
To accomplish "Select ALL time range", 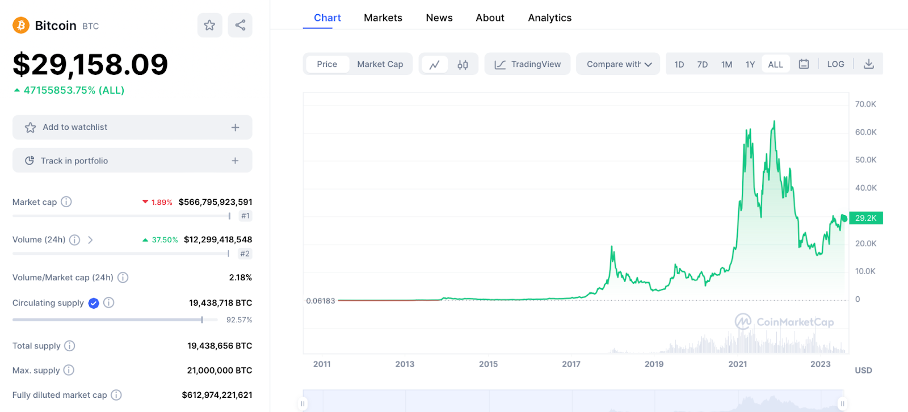I will [775, 64].
